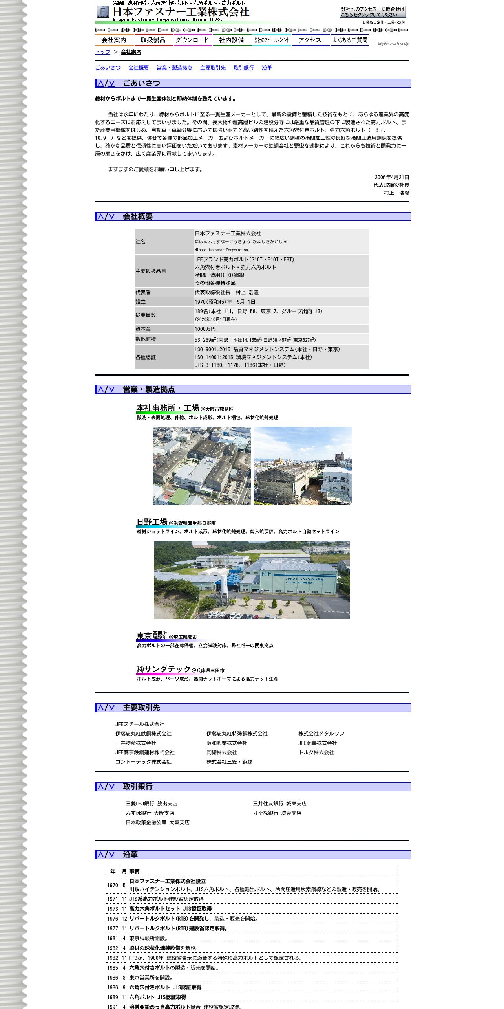Click the 東京試験所開設 history row
Viewport: 504px width, 1009px height.
pyautogui.click(x=252, y=938)
